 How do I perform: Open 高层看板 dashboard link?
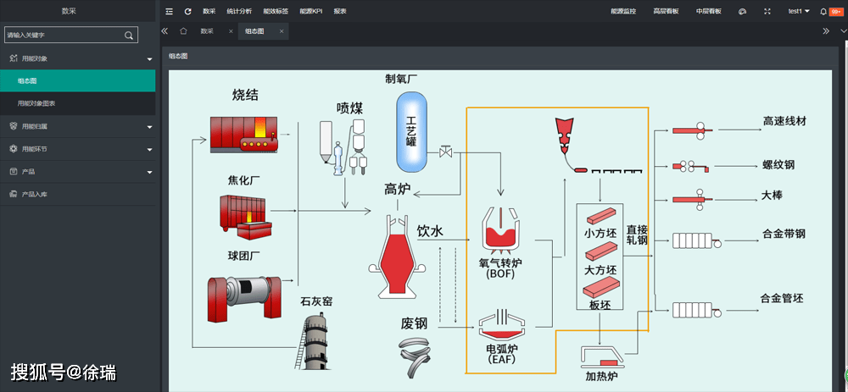tap(666, 11)
